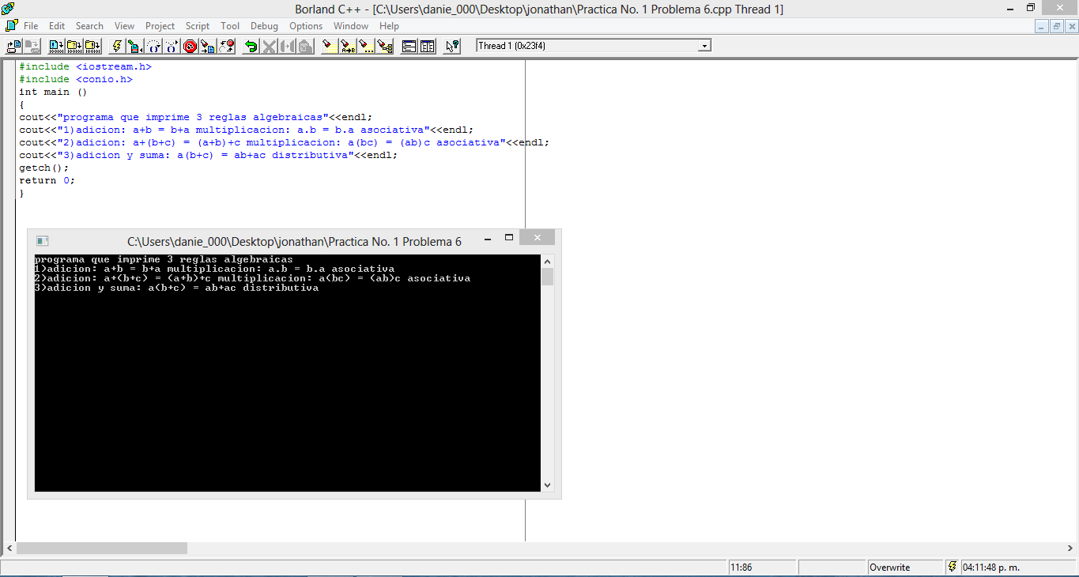Open the Debug menu
1079x577 pixels.
pyautogui.click(x=264, y=25)
